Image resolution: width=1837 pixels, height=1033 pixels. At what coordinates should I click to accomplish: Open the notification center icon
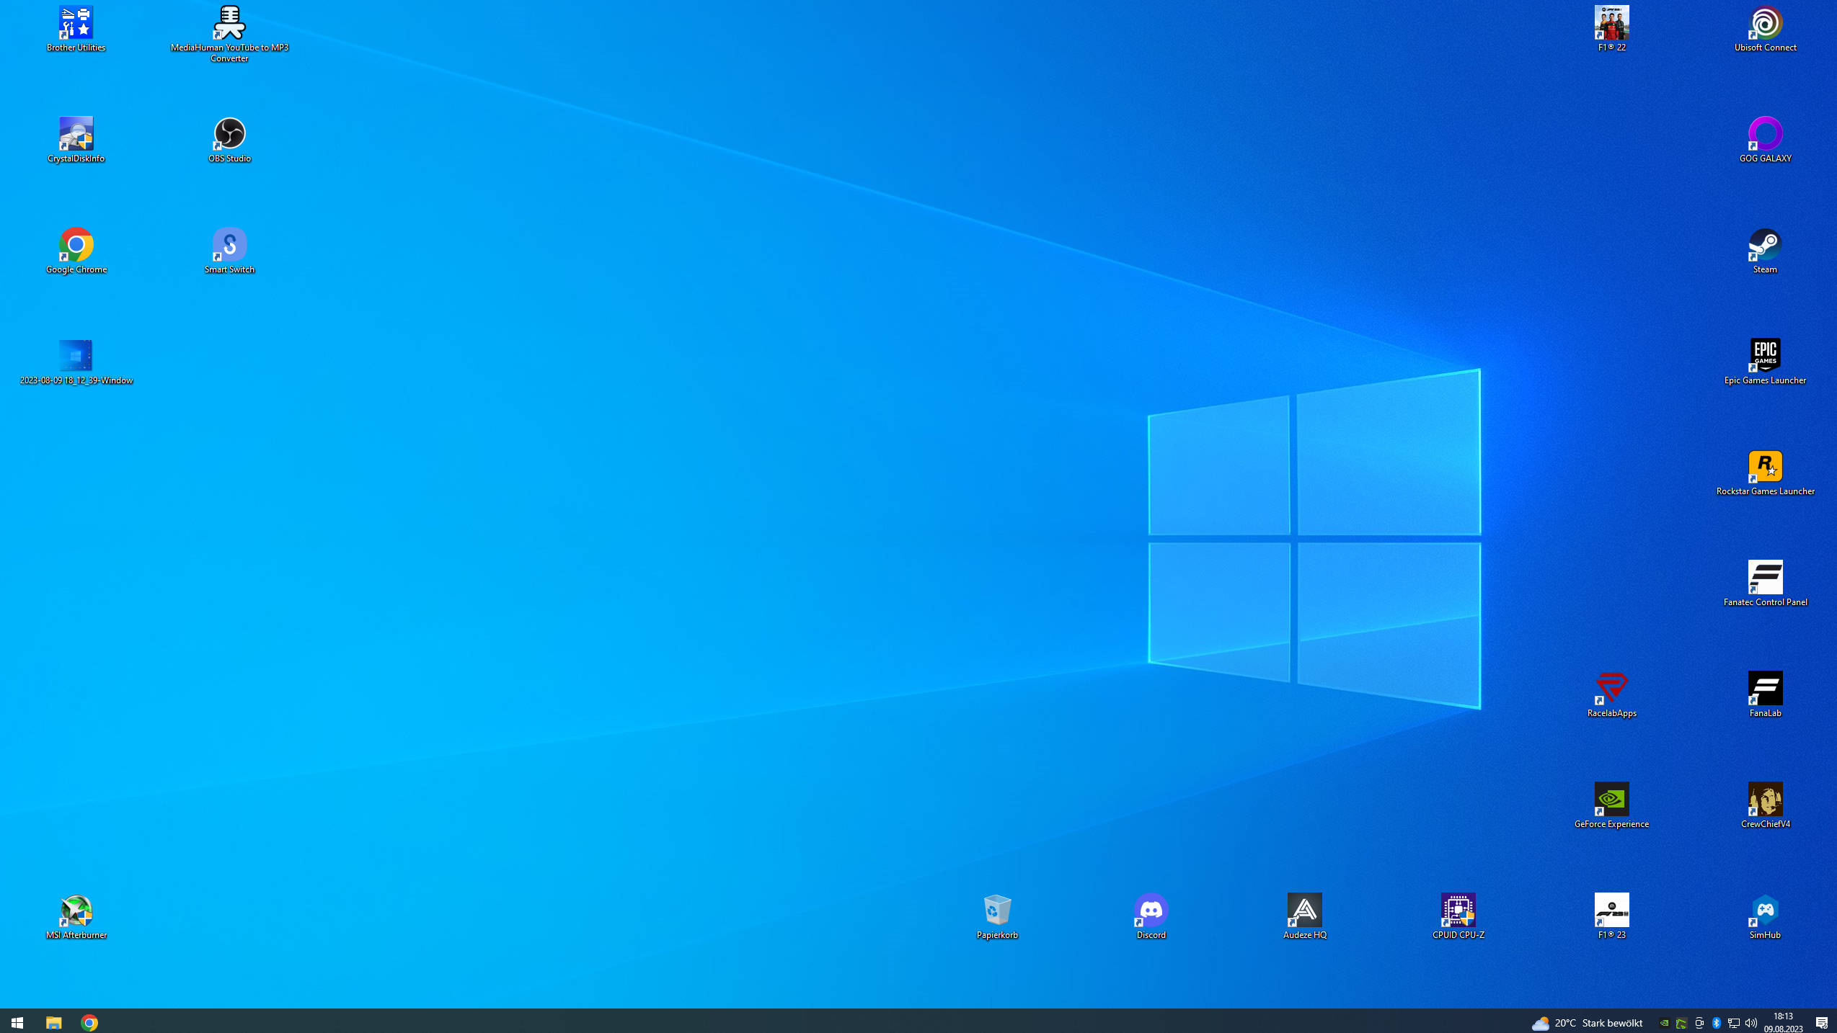[x=1822, y=1023]
